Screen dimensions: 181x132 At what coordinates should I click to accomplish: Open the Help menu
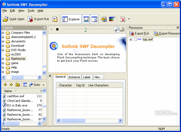pyautogui.click(x=40, y=11)
